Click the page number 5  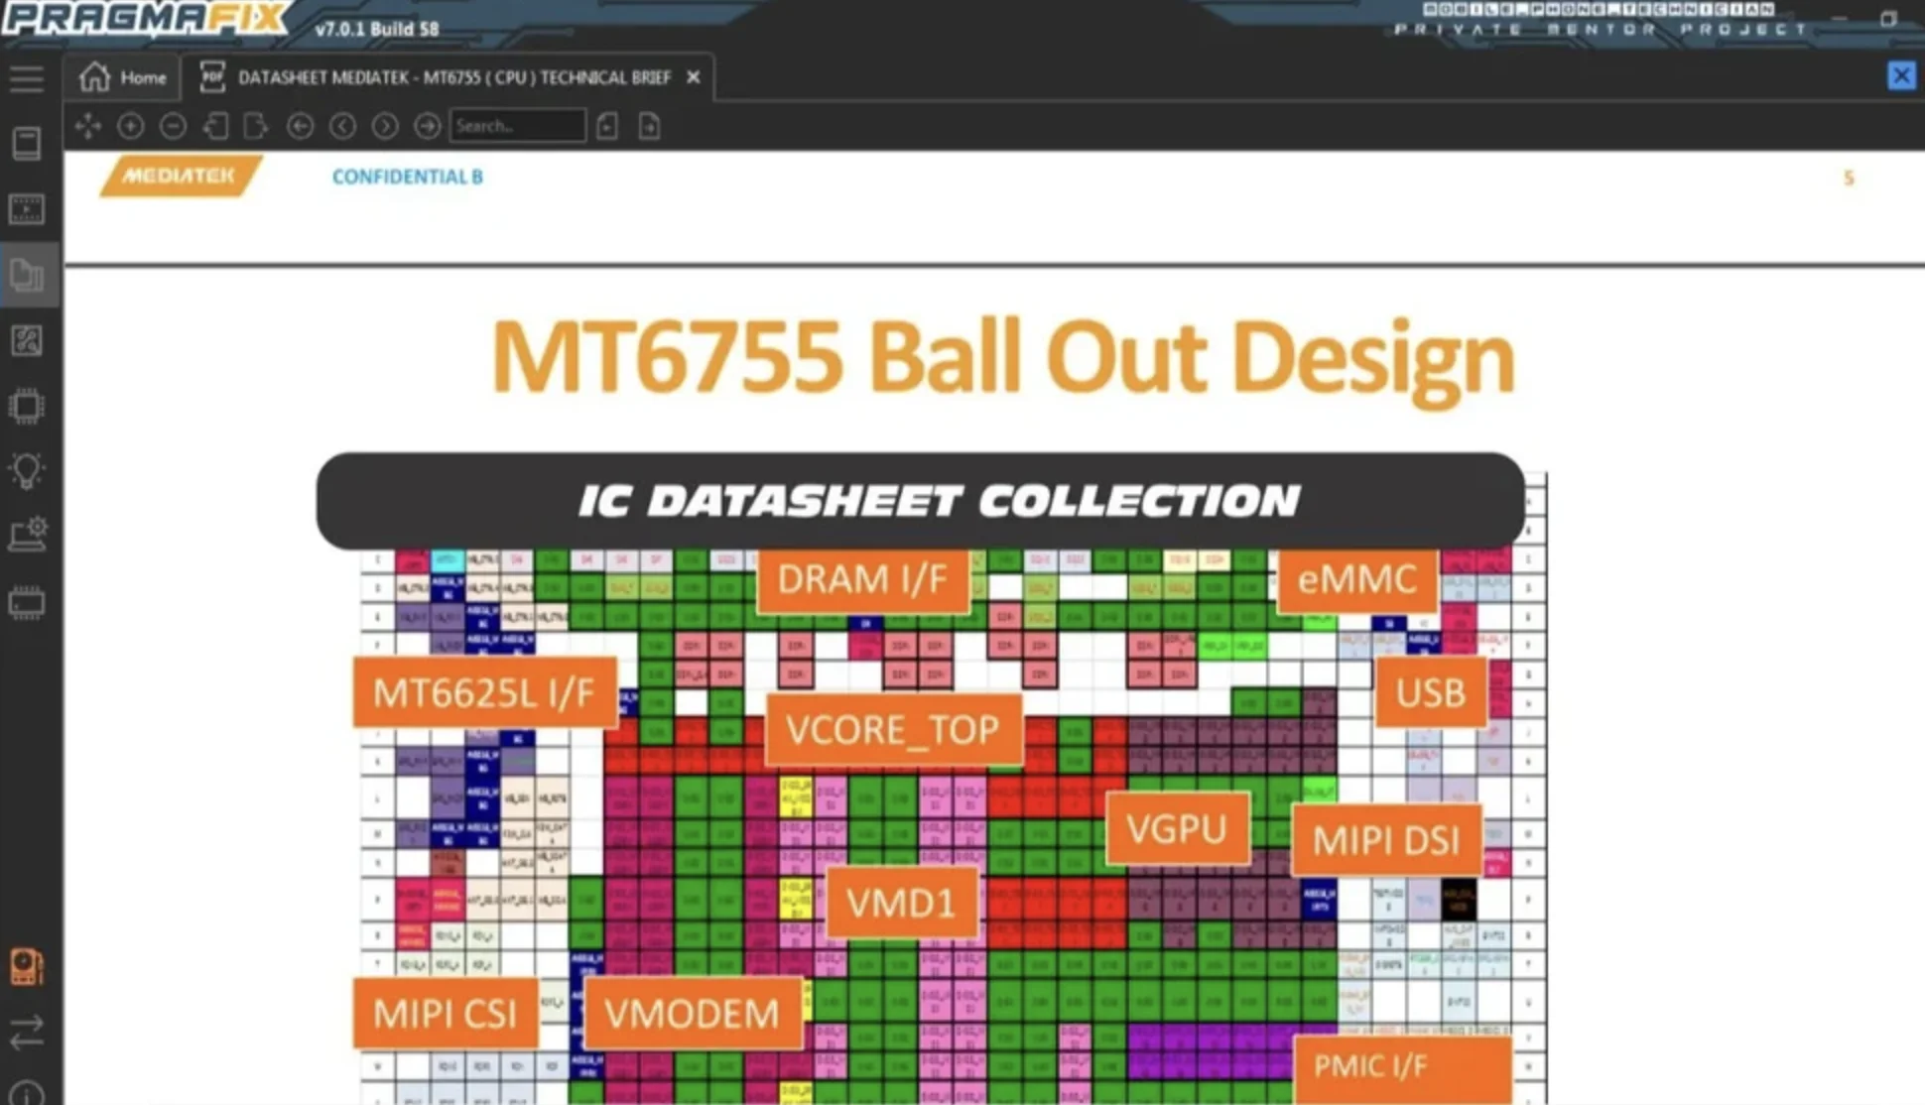pos(1849,178)
